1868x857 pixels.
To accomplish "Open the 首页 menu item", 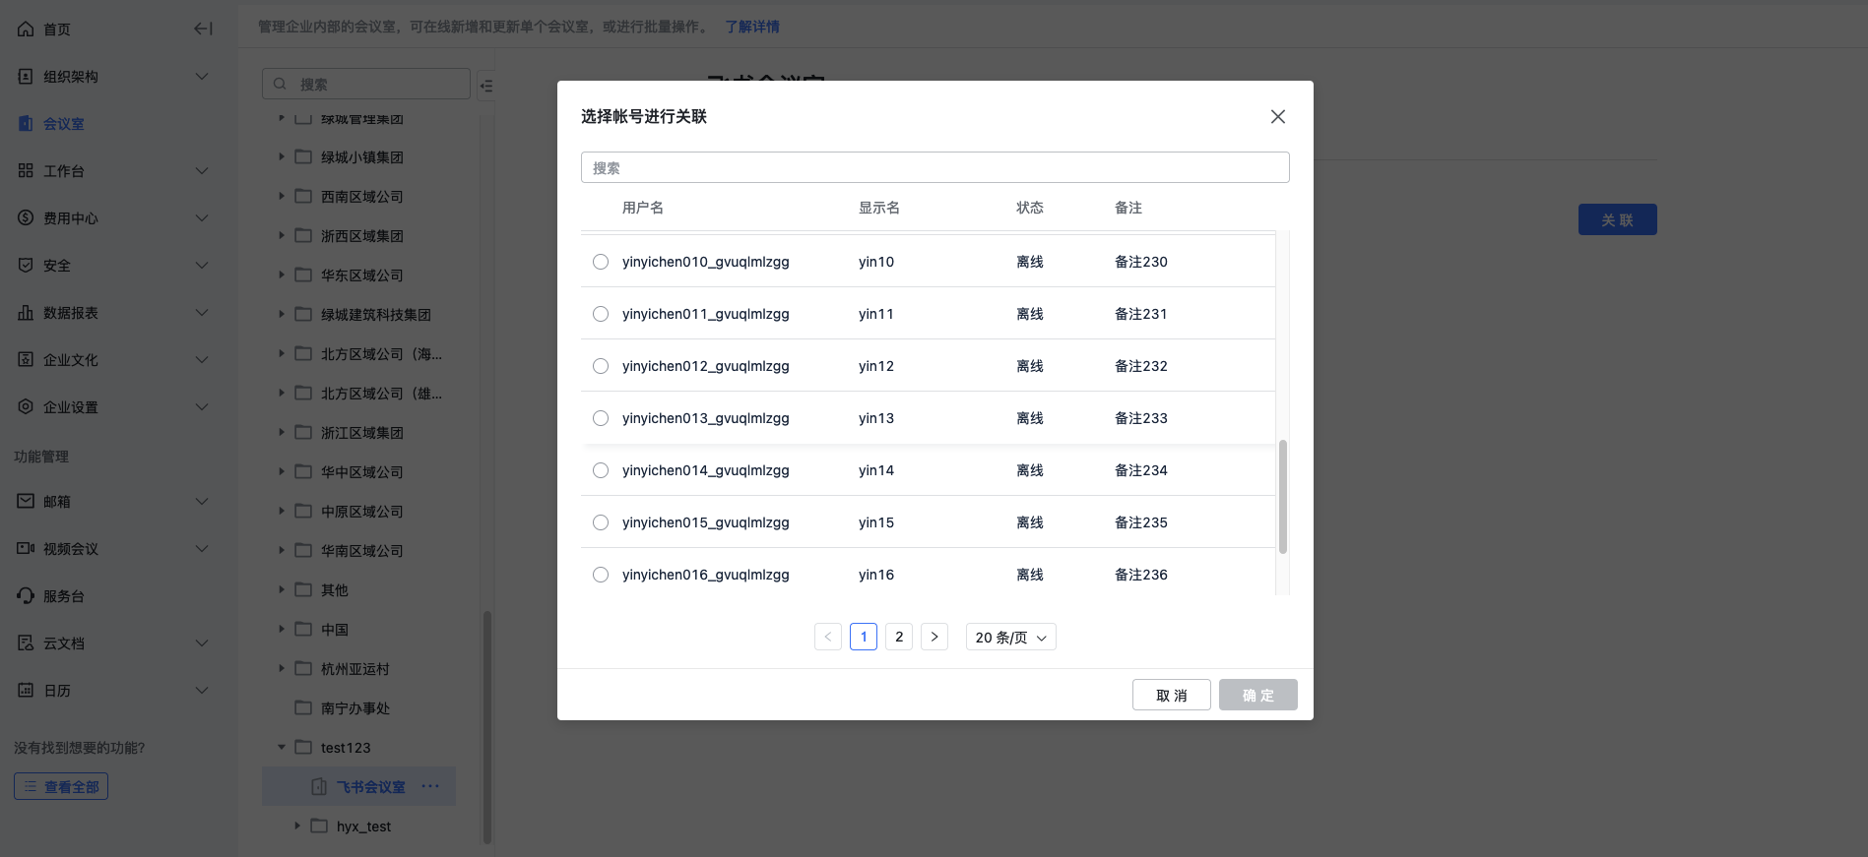I will [57, 30].
